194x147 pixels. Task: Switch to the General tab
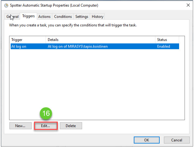click(x=13, y=16)
